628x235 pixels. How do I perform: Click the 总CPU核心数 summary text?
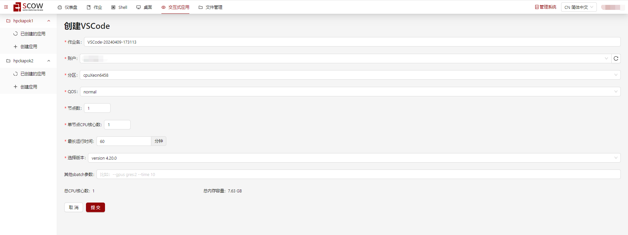(79, 191)
